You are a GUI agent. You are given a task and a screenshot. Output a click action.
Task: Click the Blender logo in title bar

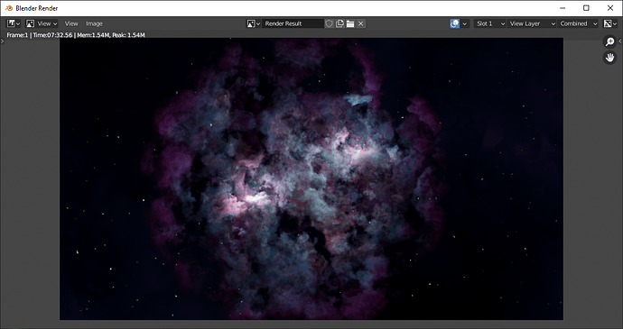click(x=9, y=8)
